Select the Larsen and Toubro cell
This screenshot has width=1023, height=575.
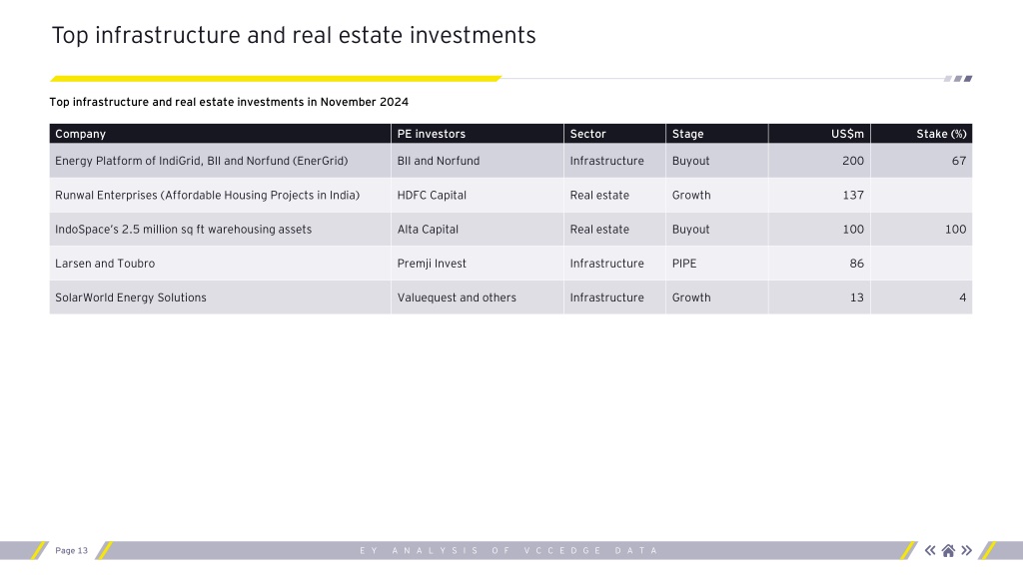click(220, 264)
